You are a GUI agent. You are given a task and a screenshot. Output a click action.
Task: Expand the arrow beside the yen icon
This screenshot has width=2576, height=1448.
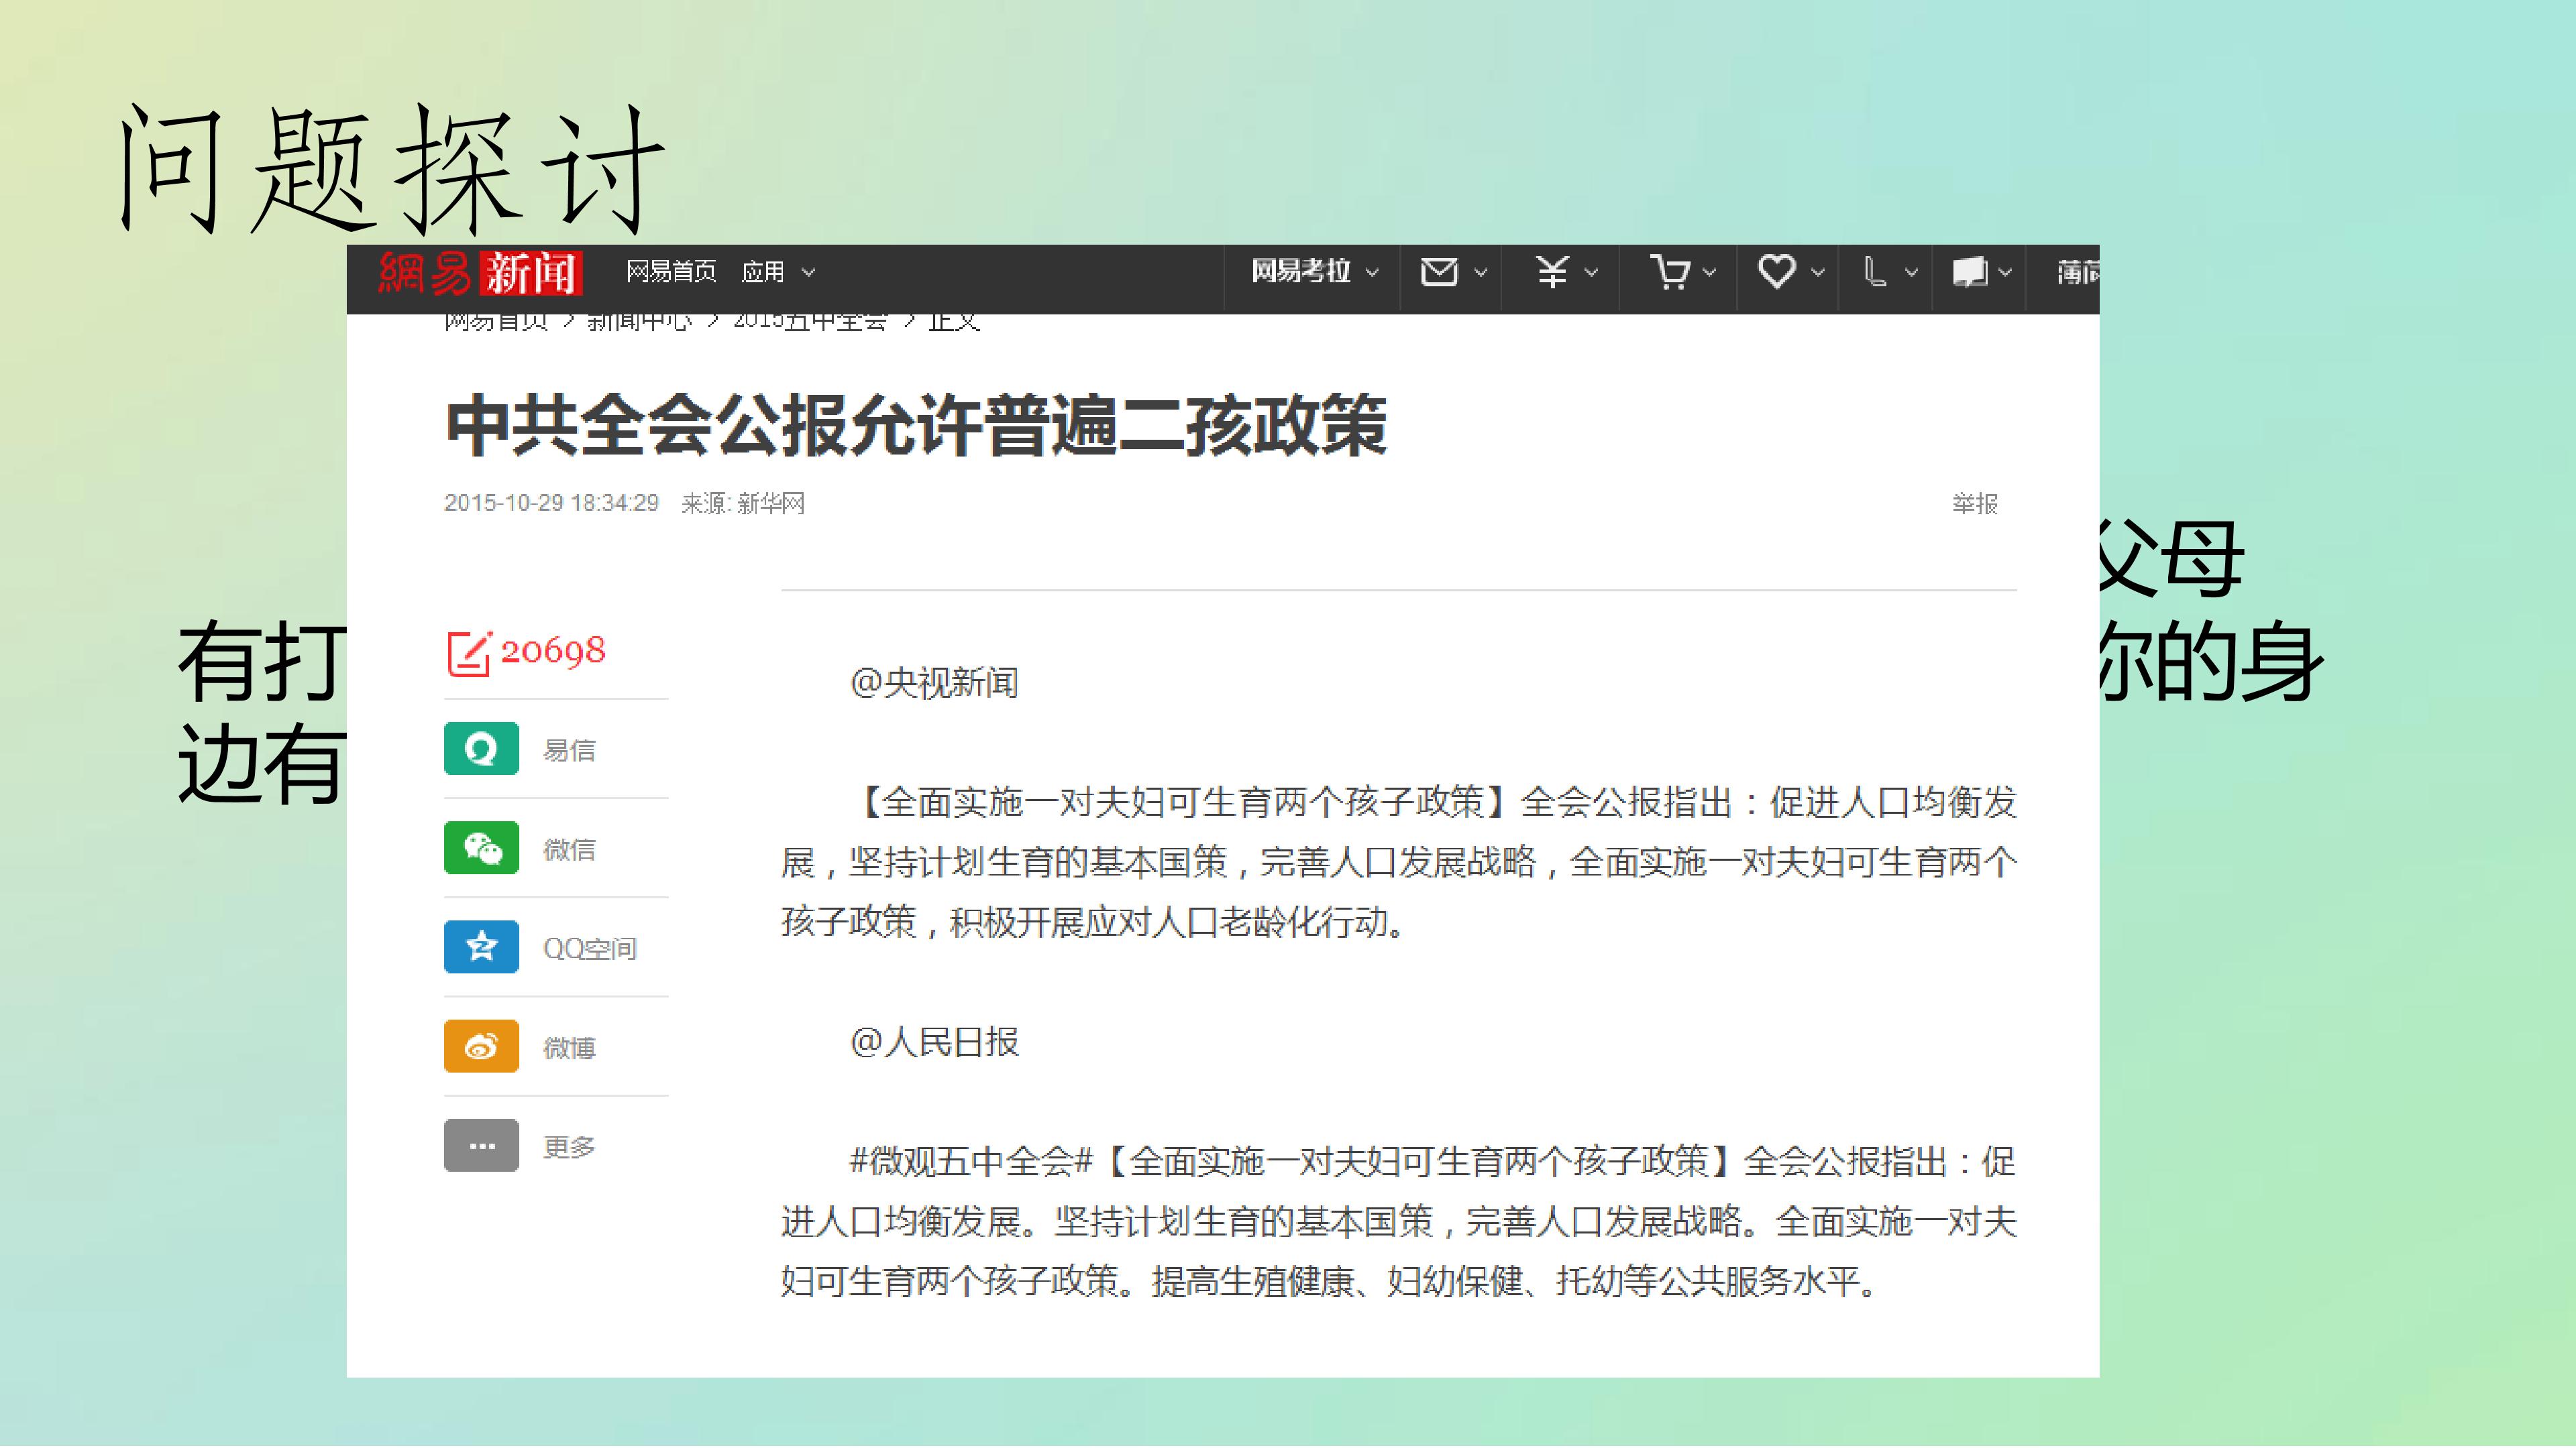pos(1591,273)
